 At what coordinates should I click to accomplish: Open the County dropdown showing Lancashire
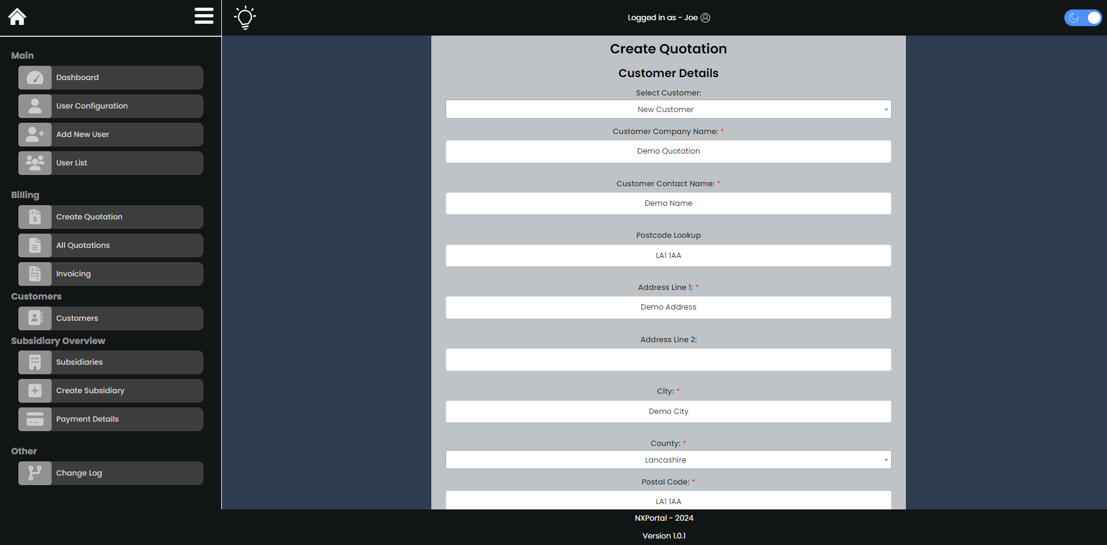coord(668,460)
